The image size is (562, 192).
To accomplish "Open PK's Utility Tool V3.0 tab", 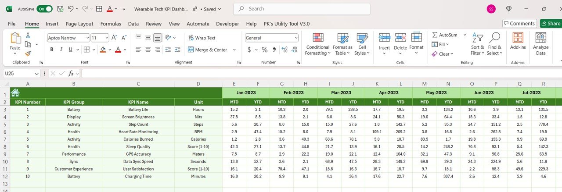I will tap(286, 24).
